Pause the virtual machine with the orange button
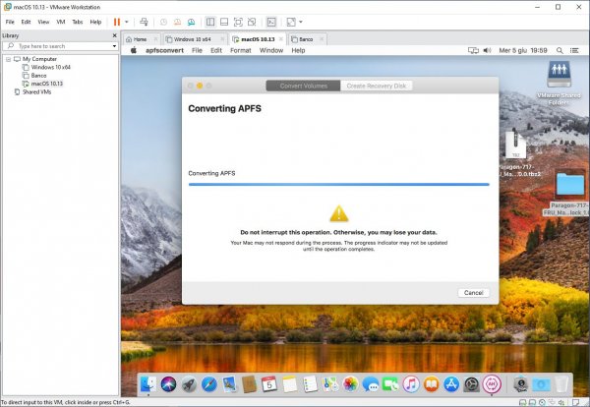The width and height of the screenshot is (590, 407). click(x=117, y=22)
